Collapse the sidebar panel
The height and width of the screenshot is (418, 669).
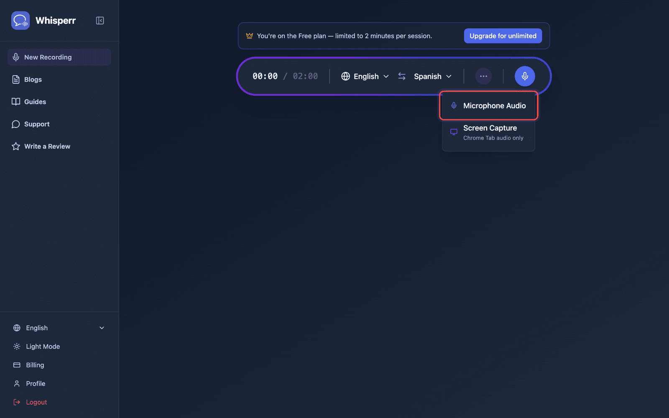point(100,20)
